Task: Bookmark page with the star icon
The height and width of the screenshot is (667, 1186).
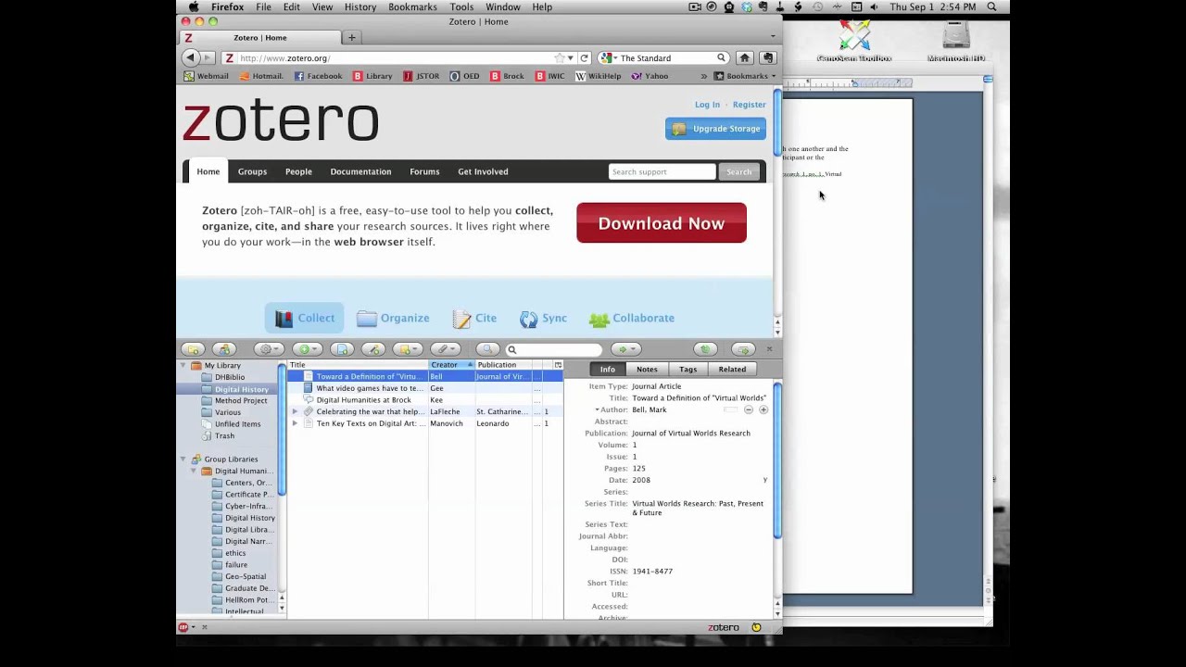Action: click(560, 58)
